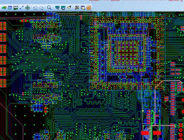Image resolution: width=184 pixels, height=140 pixels.
Task: Click the green chip component icon
Action: point(28,8)
